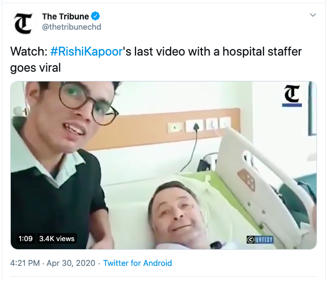Open the tweet options chevron menu

(313, 16)
